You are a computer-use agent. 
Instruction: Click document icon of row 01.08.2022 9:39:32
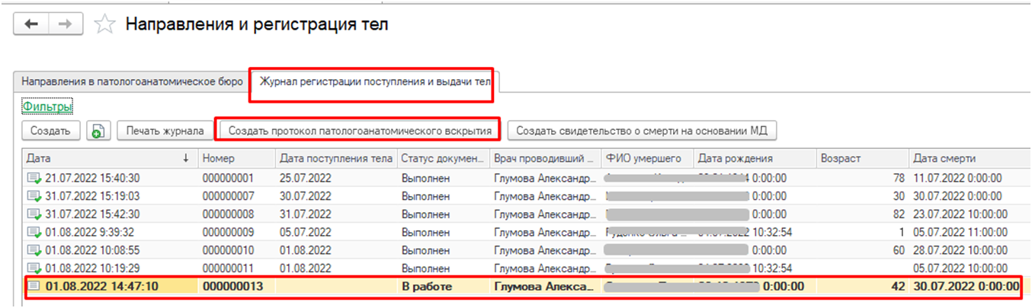[x=34, y=232]
